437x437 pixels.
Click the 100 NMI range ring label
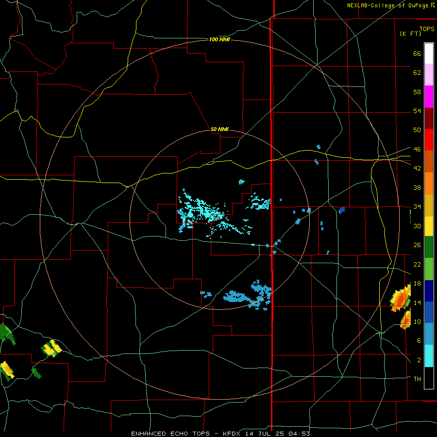pyautogui.click(x=219, y=40)
